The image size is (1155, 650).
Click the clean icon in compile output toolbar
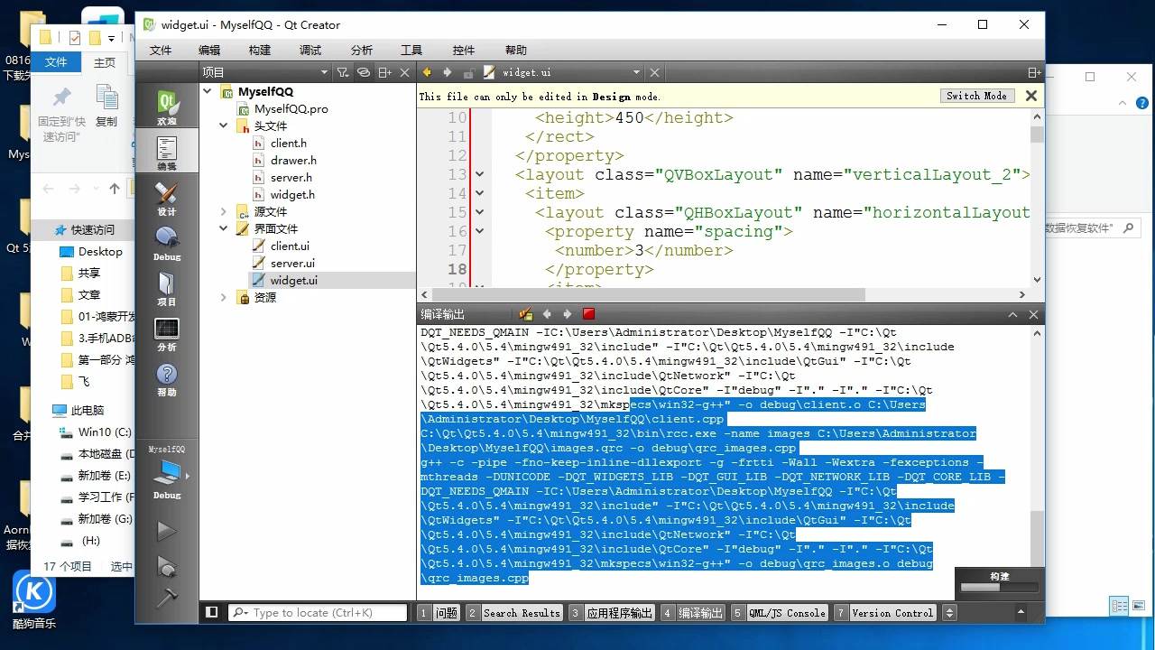point(526,314)
